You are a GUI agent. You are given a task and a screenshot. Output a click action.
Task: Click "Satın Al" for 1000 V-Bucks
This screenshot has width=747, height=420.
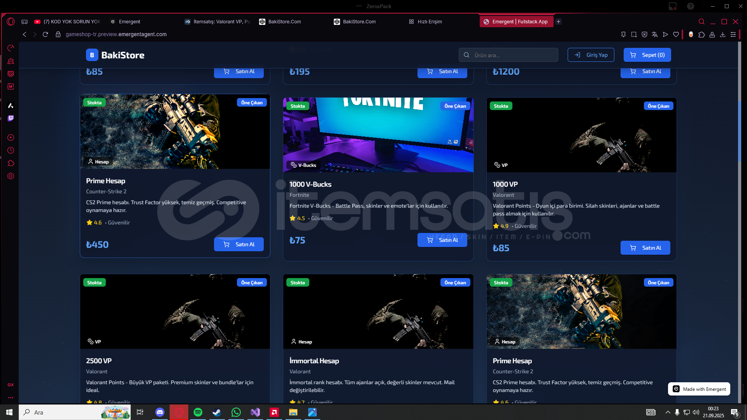tap(442, 240)
